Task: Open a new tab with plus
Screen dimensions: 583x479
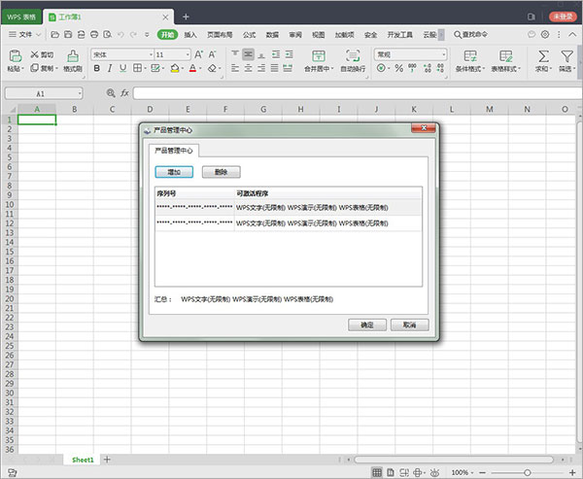Action: tap(186, 17)
